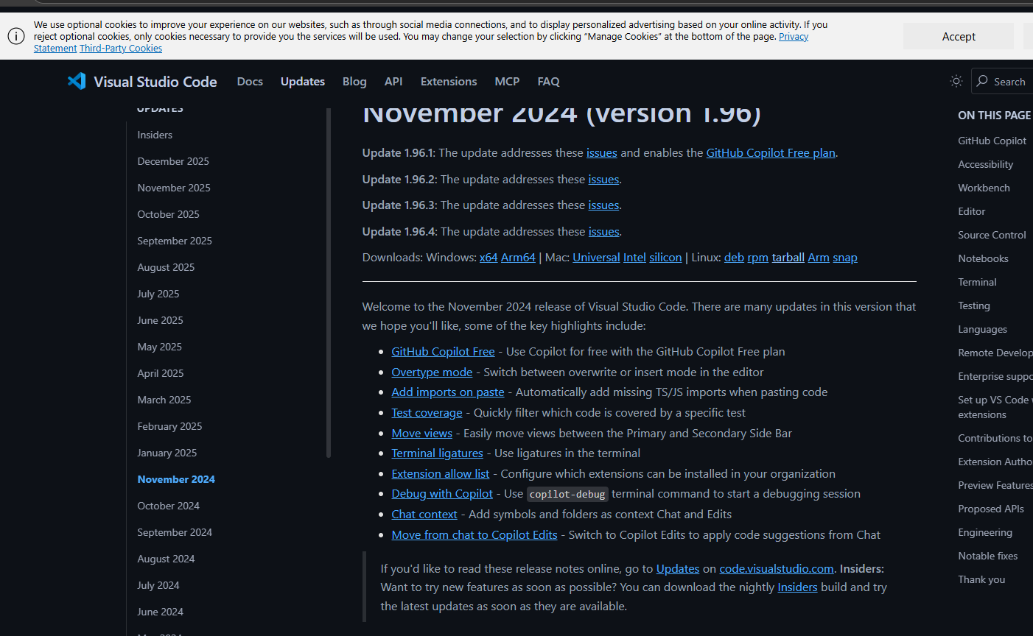Open the Docs menu item
The height and width of the screenshot is (636, 1033).
coord(250,81)
